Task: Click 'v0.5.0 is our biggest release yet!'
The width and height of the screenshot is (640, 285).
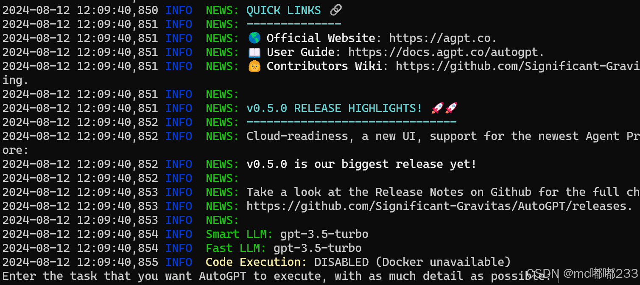Action: coord(361,164)
